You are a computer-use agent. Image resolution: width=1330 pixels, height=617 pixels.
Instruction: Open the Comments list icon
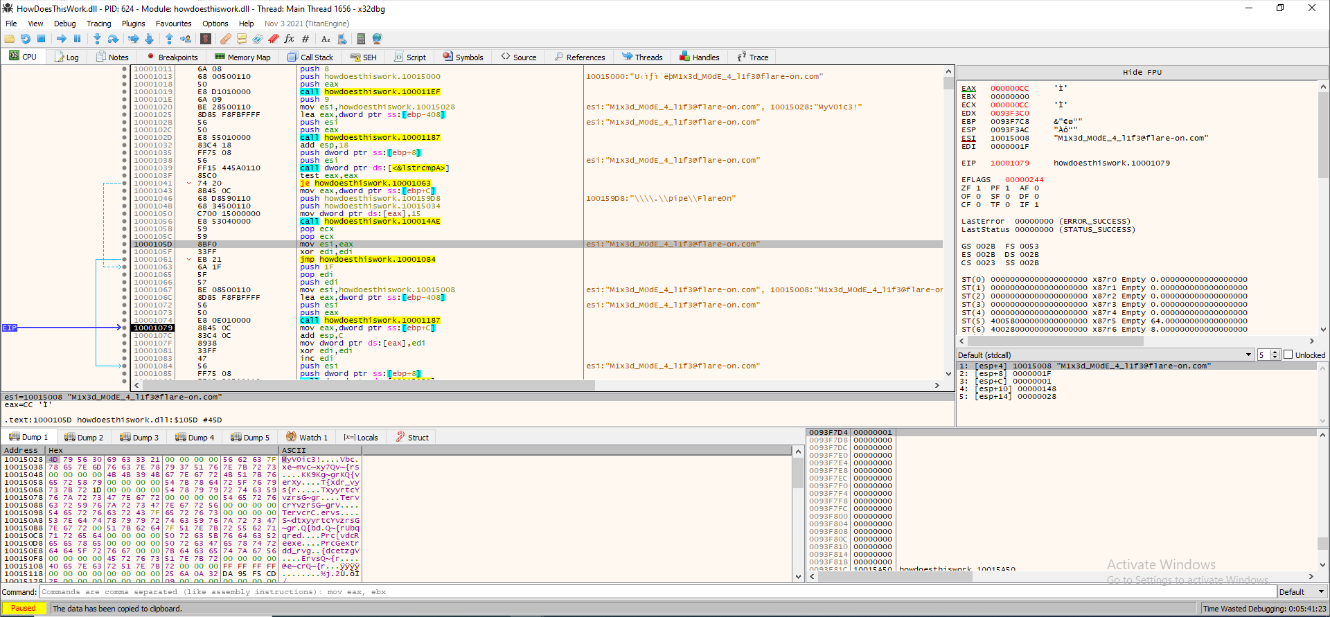click(242, 39)
